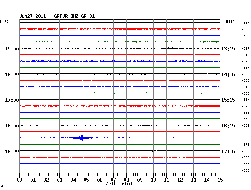Click the DC offset value '-371'
The width and height of the screenshot is (251, 190).
pyautogui.click(x=245, y=138)
